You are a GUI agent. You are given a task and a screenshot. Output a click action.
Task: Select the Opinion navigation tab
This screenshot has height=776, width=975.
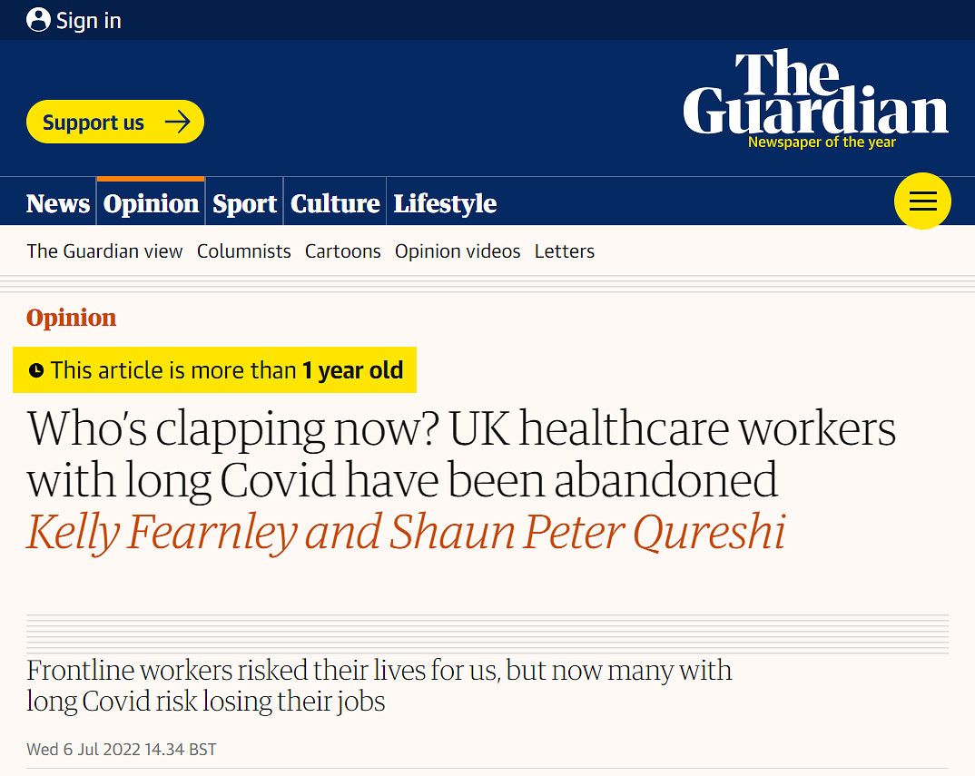point(151,203)
